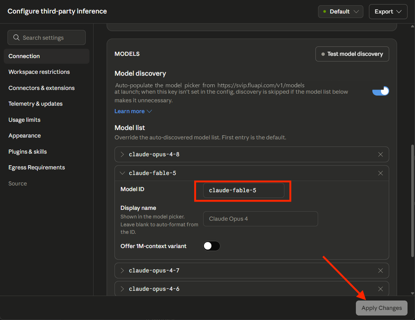This screenshot has width=415, height=320.
Task: Click the Model list heading
Action: pos(130,128)
